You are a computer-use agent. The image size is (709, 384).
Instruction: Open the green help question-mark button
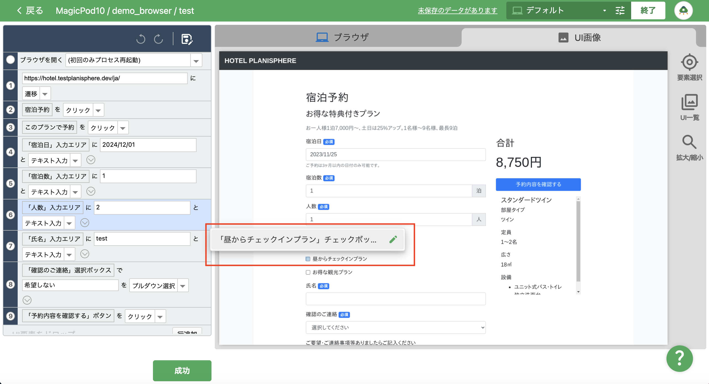coord(679,359)
